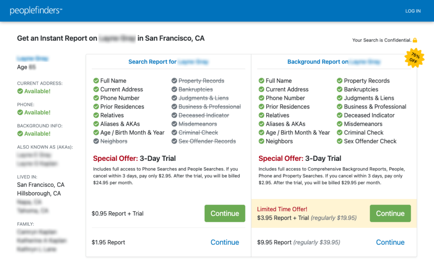Click gray check beside struck-through Property Records

(174, 81)
